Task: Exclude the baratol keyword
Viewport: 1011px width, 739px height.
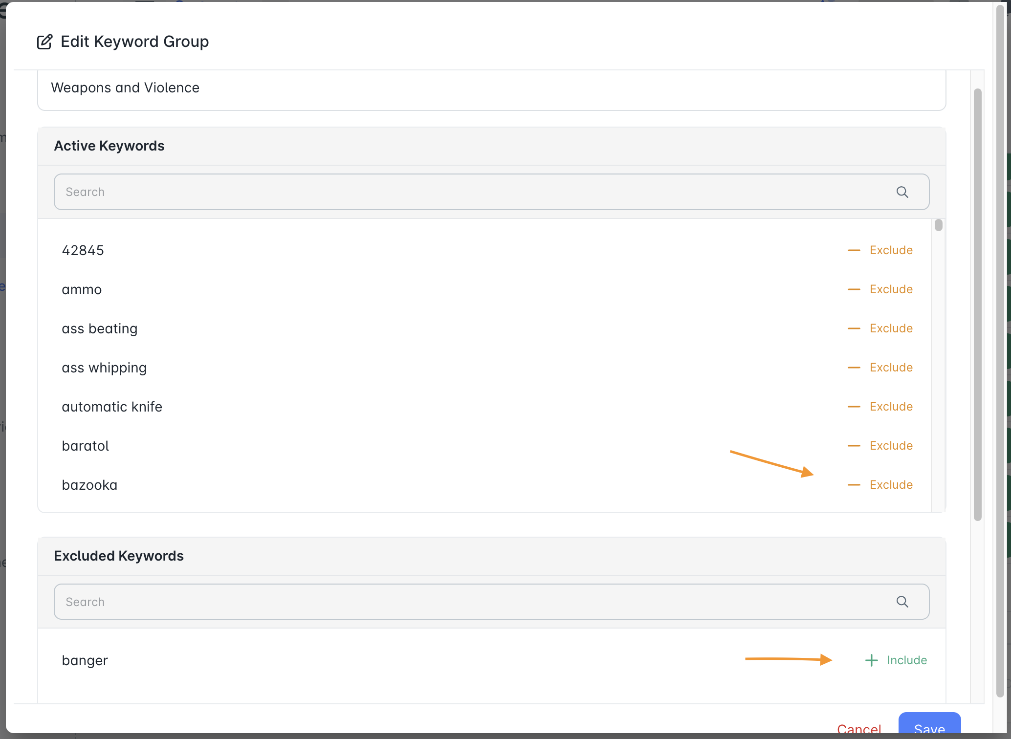Action: [x=880, y=446]
